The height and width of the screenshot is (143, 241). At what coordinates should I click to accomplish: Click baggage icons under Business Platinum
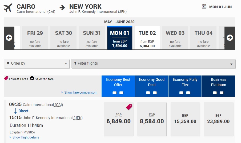pos(218,92)
